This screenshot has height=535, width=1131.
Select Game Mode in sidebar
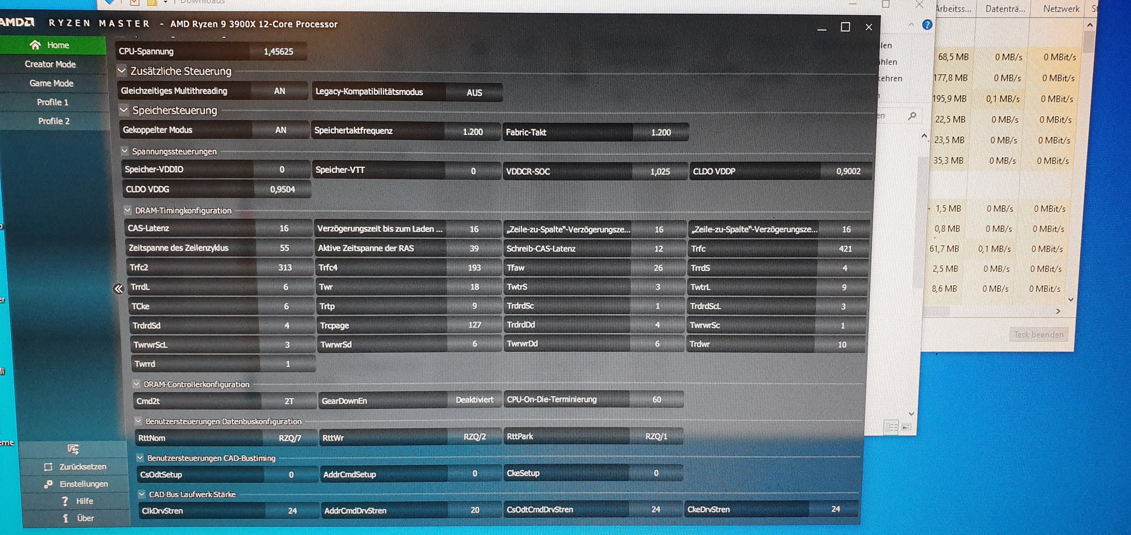51,83
